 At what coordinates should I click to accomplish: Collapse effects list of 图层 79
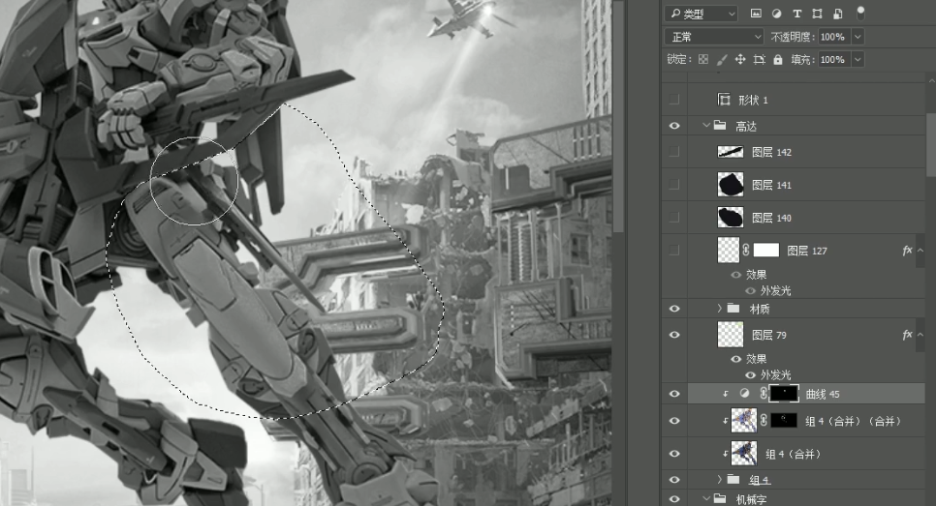[920, 335]
